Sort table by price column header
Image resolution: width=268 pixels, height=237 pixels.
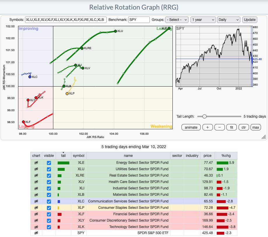point(207,156)
